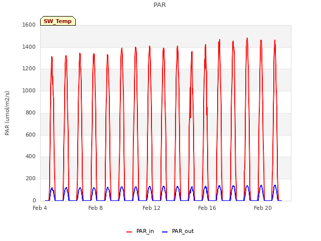Click the 1400 y-axis tick label
Viewport: 321px width, 241px height.
29,47
